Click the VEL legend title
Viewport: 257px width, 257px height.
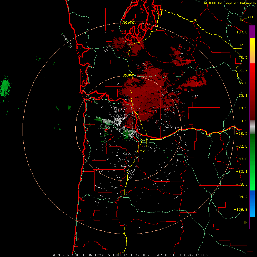[x=251, y=17]
